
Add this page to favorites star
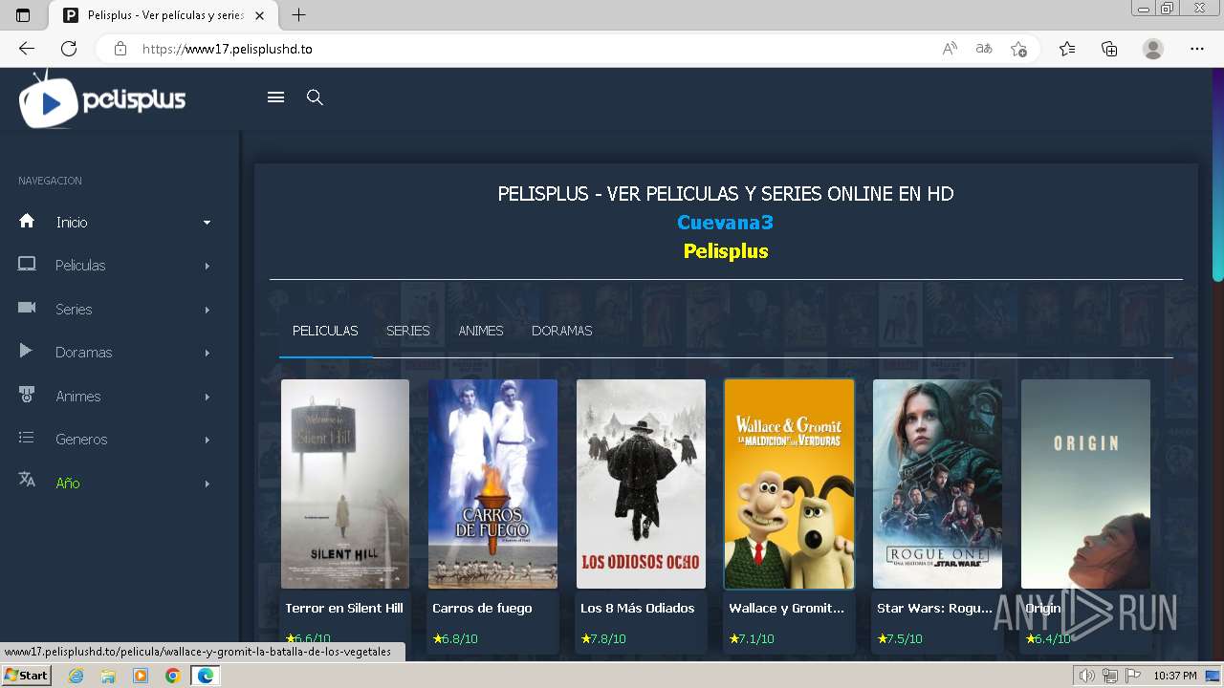[x=1018, y=49]
